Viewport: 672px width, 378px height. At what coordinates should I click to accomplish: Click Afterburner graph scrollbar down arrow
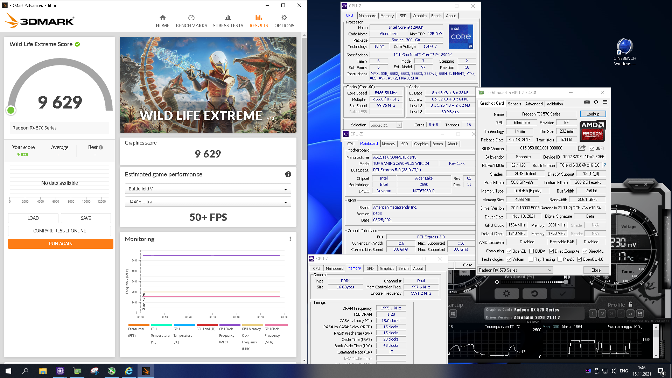tap(656, 355)
